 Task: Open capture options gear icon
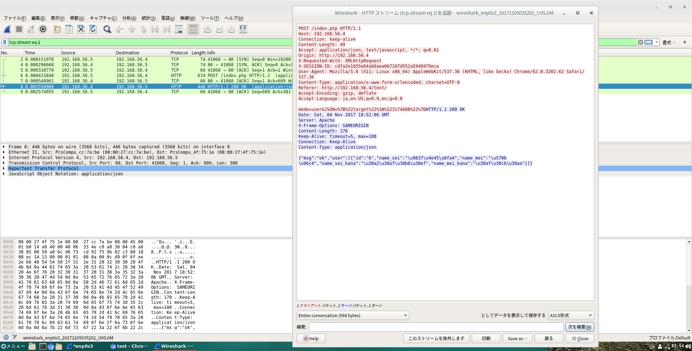(x=43, y=30)
